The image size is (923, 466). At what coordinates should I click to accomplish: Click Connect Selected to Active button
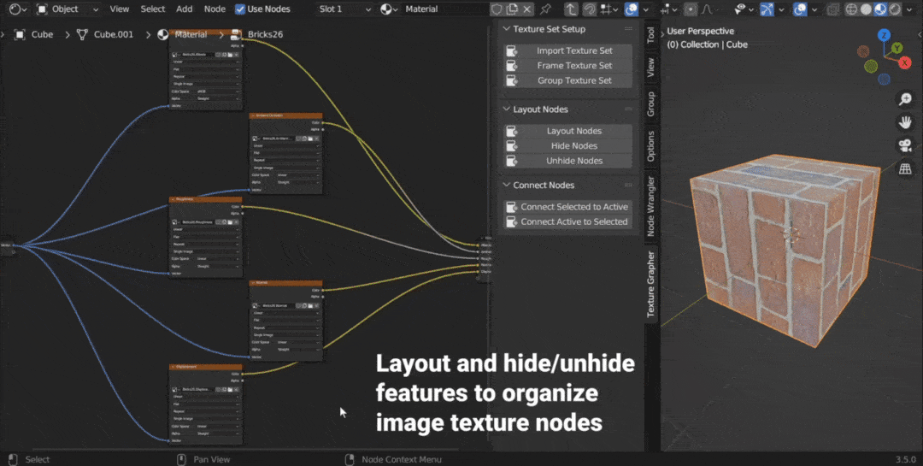(x=568, y=207)
